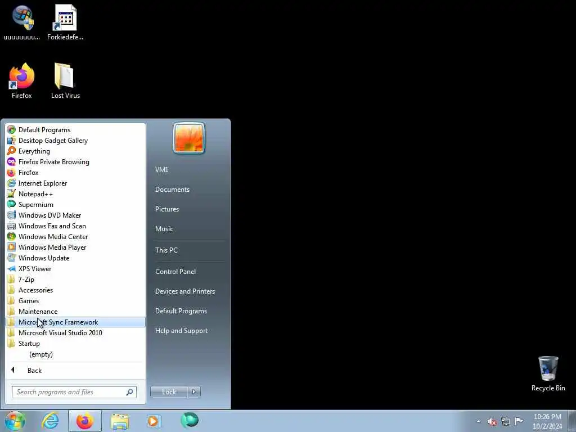This screenshot has height=432, width=576.
Task: Open Windows Update
Action: 75,258
